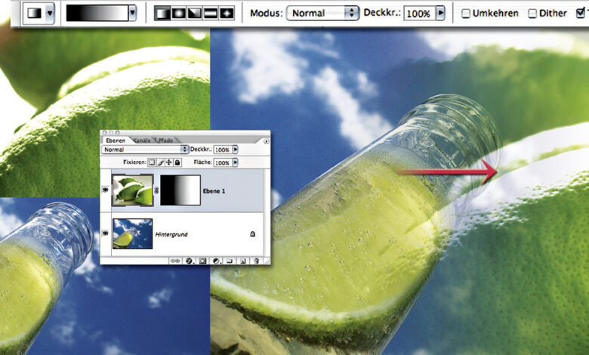
Task: Open the gradient picker dropdown arrow
Action: [x=132, y=13]
